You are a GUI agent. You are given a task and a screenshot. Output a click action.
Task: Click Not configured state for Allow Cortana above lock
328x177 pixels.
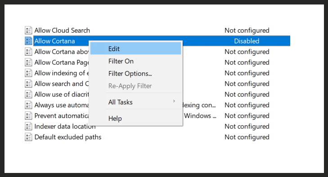247,52
